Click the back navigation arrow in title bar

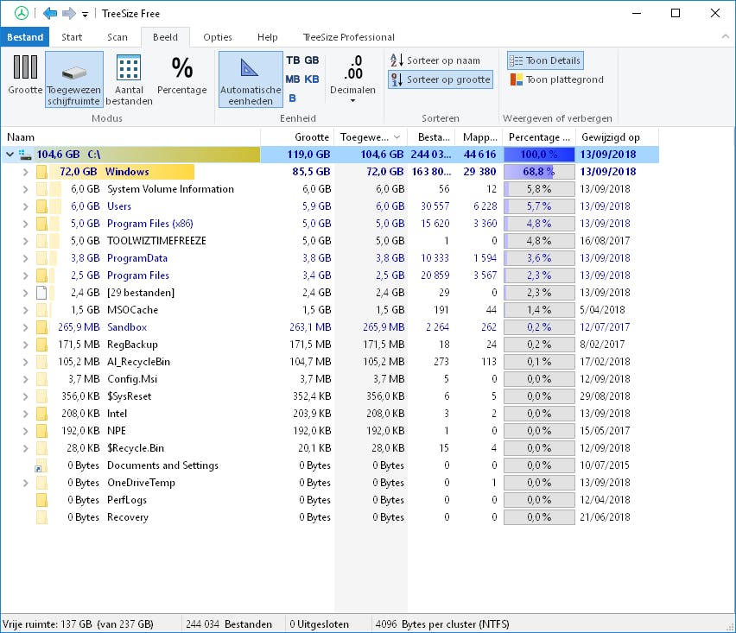coord(50,13)
